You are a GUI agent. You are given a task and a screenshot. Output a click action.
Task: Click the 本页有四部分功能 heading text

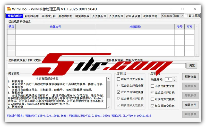tap(47, 79)
